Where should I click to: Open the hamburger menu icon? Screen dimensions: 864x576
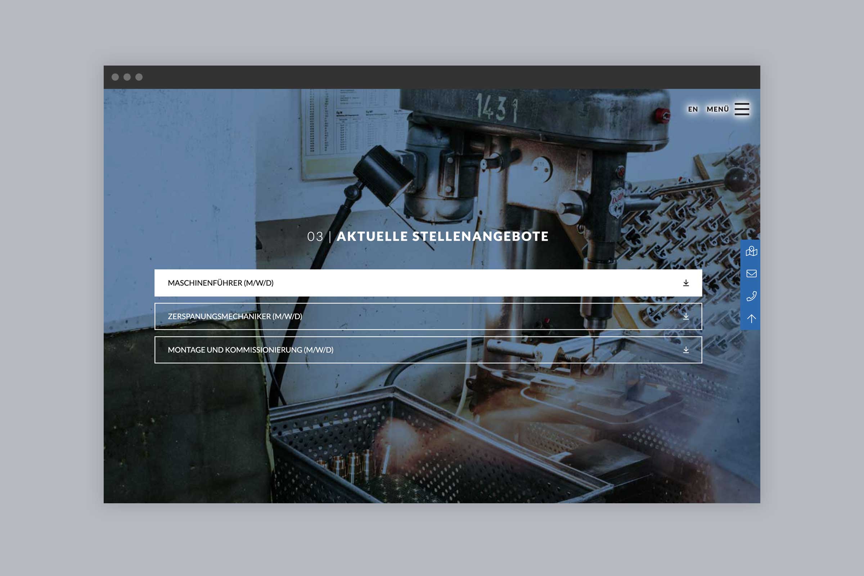coord(742,109)
